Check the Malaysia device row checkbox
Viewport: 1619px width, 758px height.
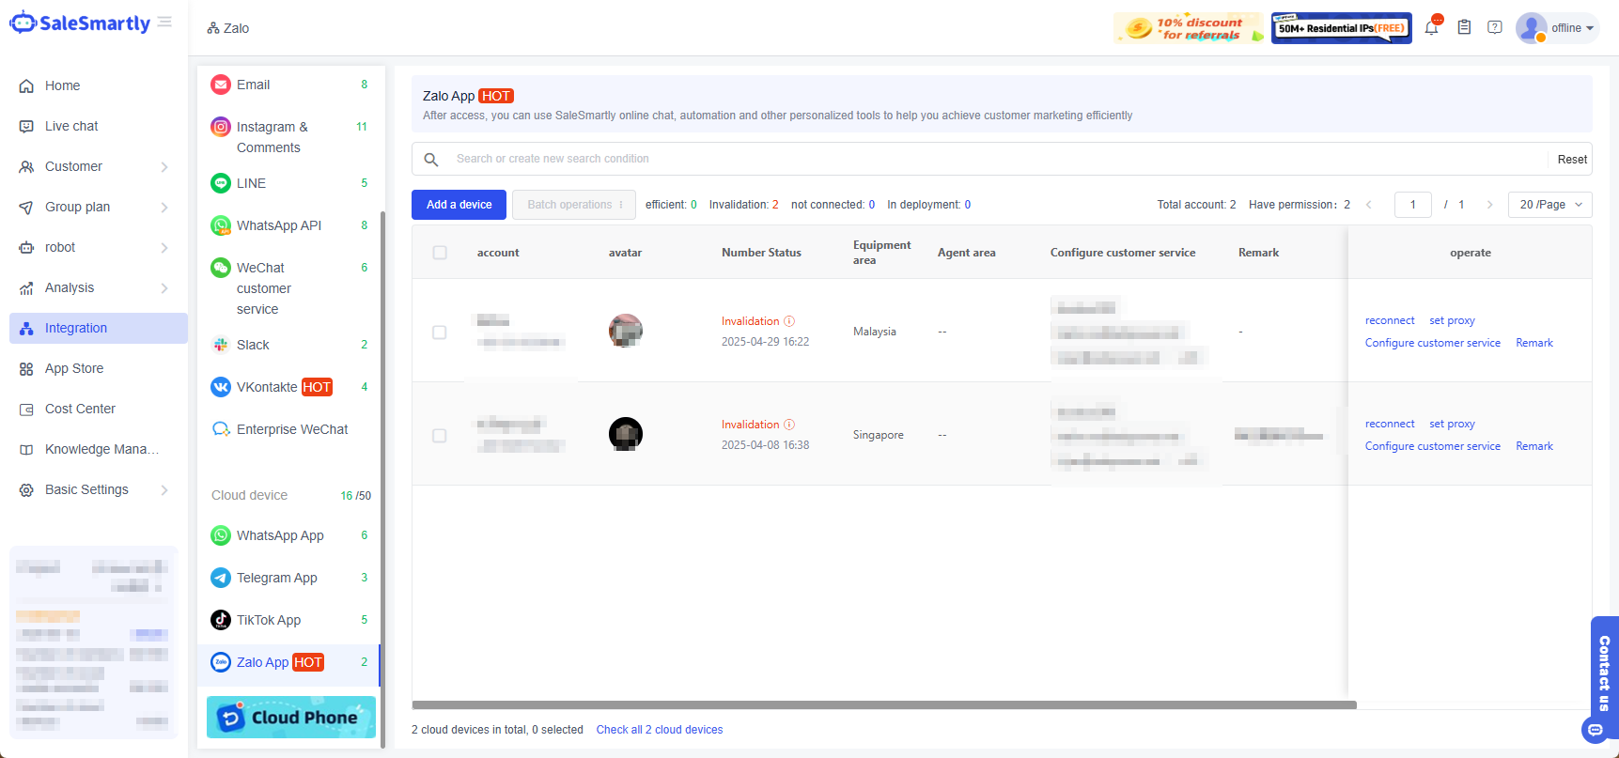pos(440,333)
